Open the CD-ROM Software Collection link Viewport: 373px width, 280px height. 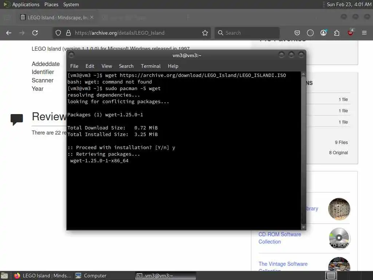280,238
